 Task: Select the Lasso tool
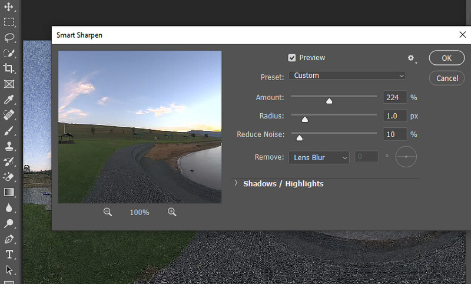(x=9, y=38)
